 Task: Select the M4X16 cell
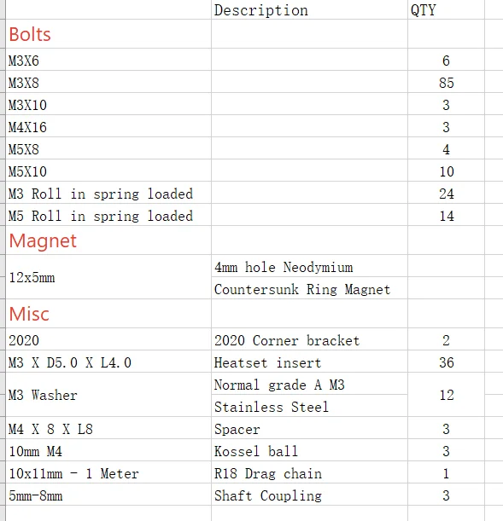[x=108, y=126]
